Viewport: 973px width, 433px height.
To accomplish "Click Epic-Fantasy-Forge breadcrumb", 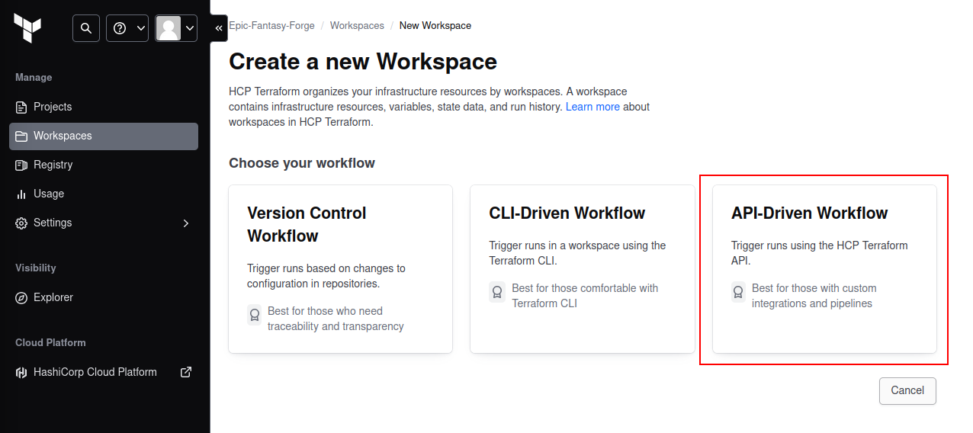I will pyautogui.click(x=271, y=25).
